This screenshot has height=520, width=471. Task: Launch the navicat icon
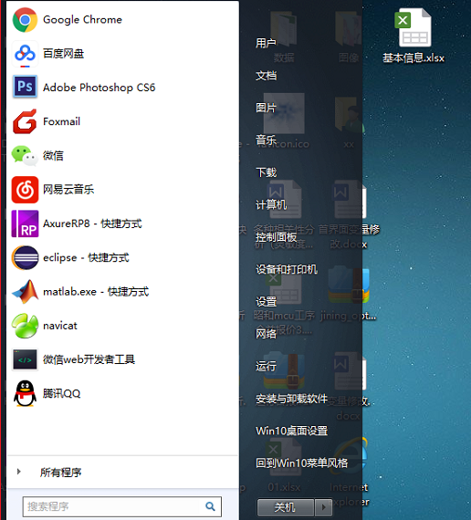pyautogui.click(x=25, y=326)
